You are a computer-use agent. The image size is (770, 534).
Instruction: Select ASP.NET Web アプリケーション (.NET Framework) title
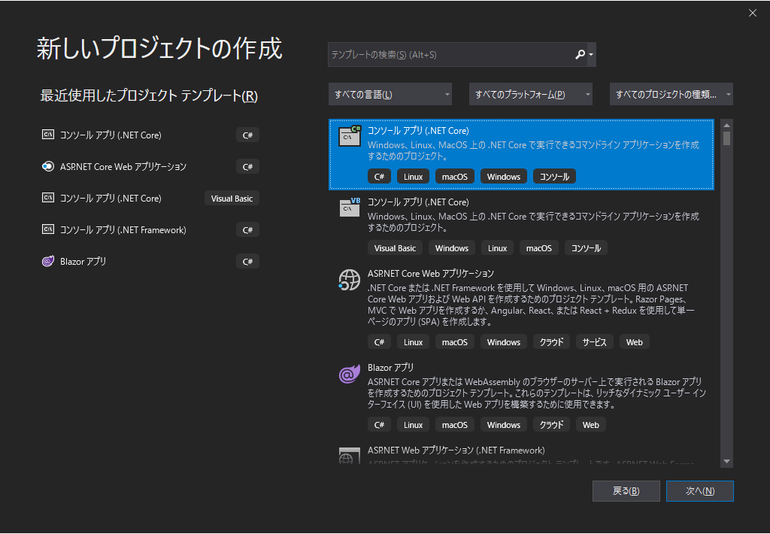click(456, 451)
